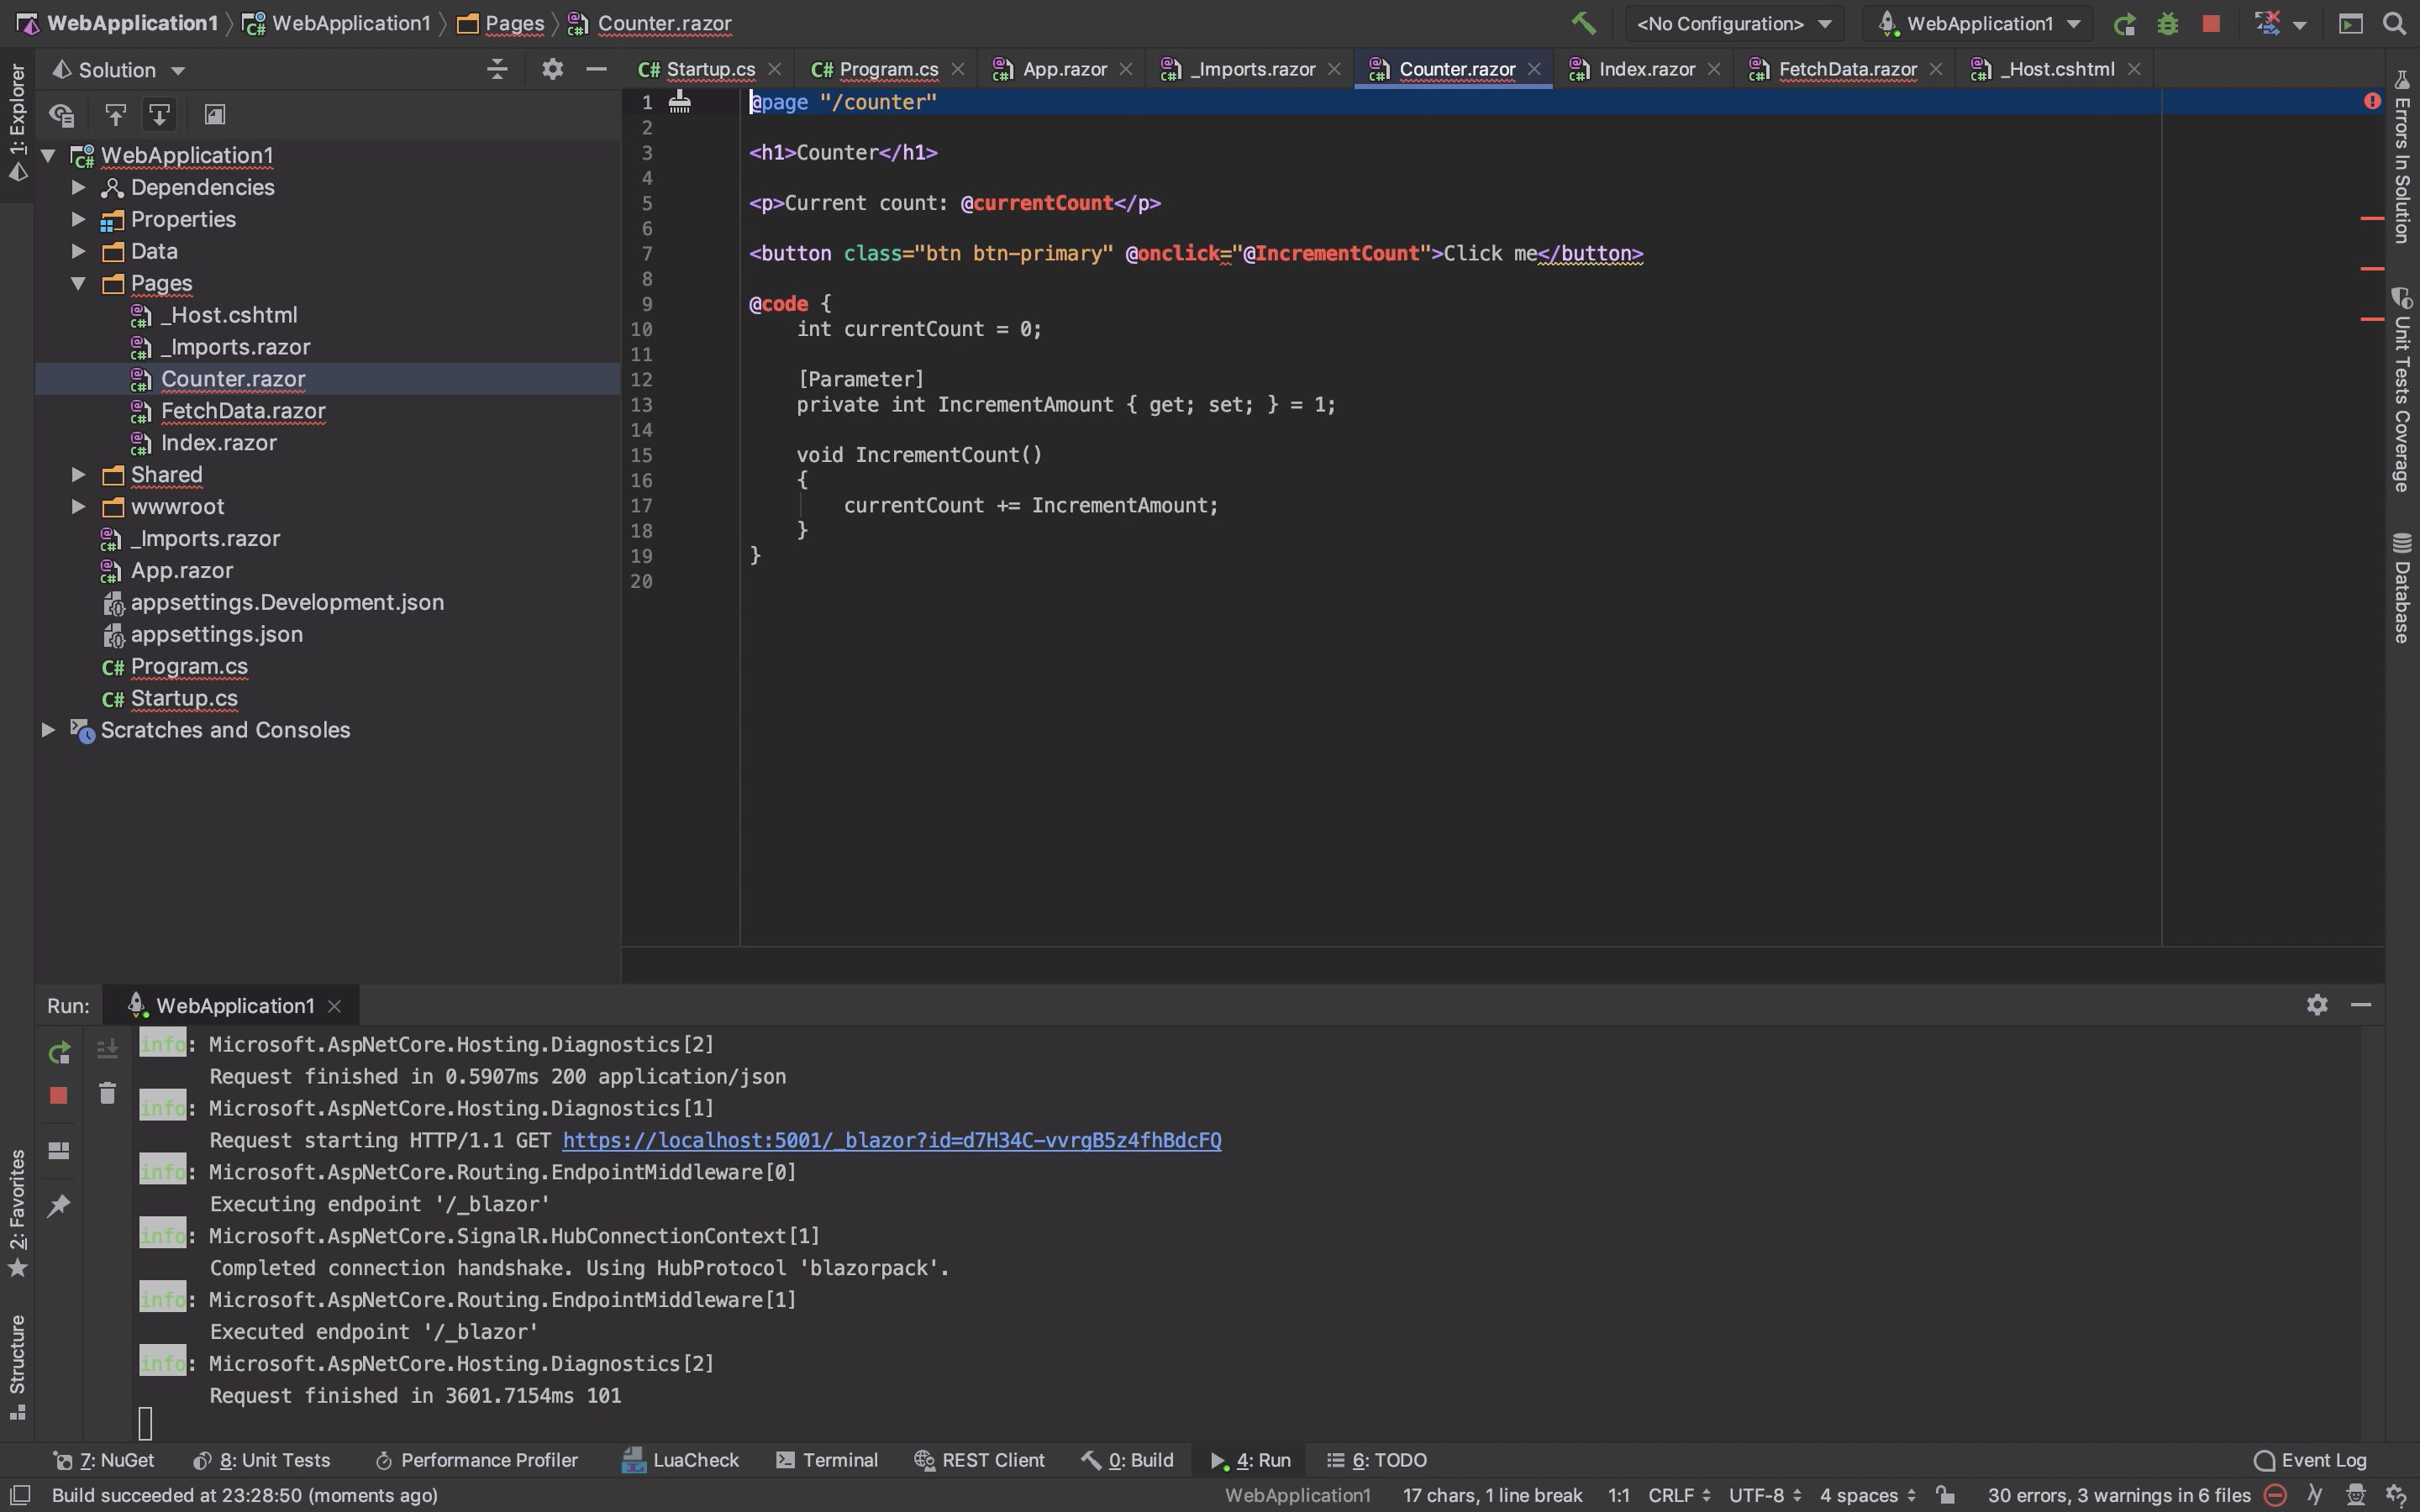The image size is (2420, 1512).
Task: Expand the Dependencies node
Action: point(78,187)
